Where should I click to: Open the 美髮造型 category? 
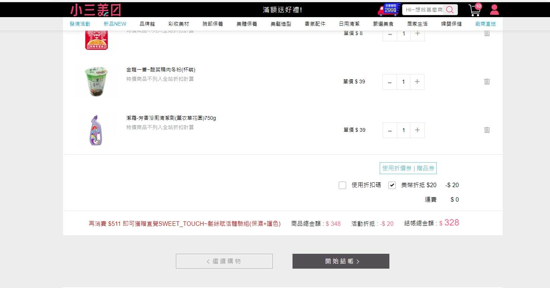[281, 24]
